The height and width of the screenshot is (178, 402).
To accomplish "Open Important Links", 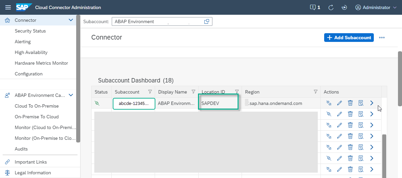I will point(31,162).
